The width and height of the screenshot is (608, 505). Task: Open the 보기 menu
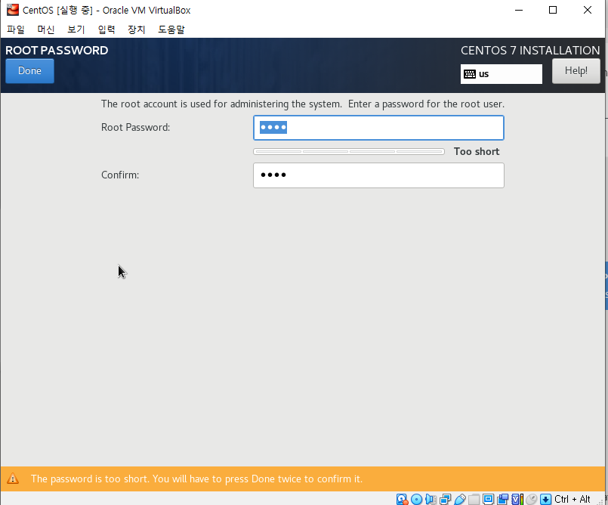pyautogui.click(x=76, y=29)
